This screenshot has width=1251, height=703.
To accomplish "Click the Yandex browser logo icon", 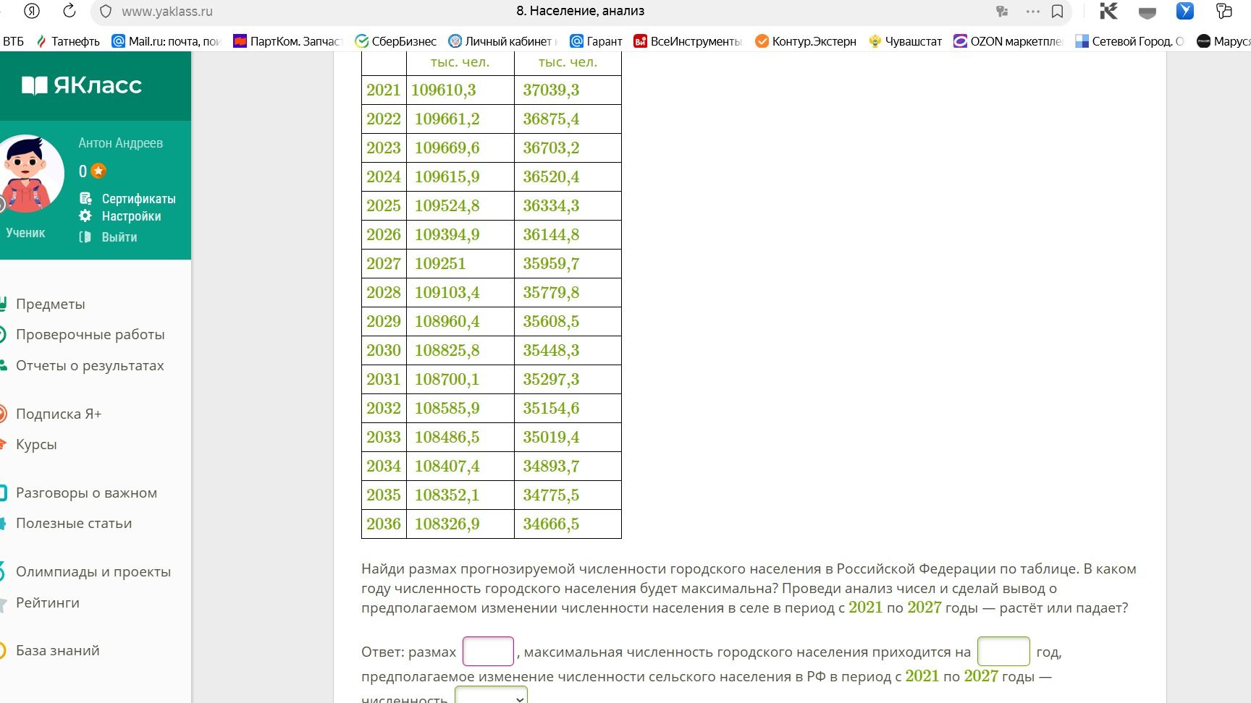I will 31,11.
